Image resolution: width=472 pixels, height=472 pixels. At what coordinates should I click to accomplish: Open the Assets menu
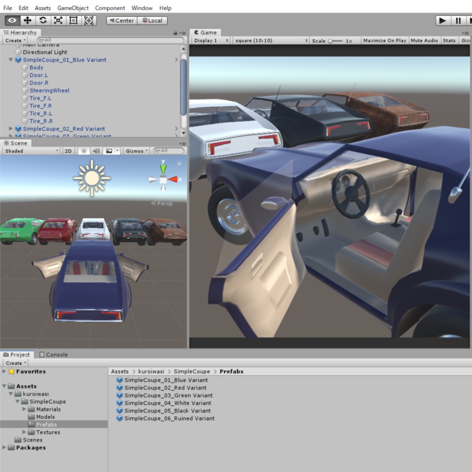pyautogui.click(x=43, y=8)
